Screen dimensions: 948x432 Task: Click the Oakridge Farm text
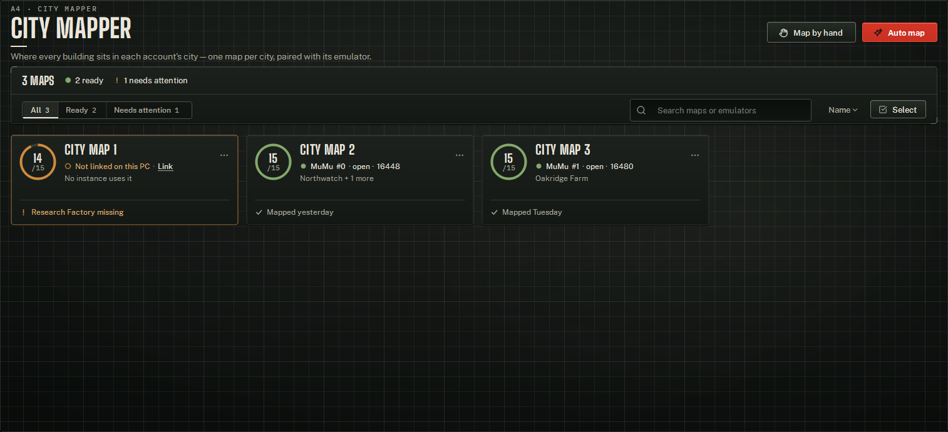click(562, 178)
